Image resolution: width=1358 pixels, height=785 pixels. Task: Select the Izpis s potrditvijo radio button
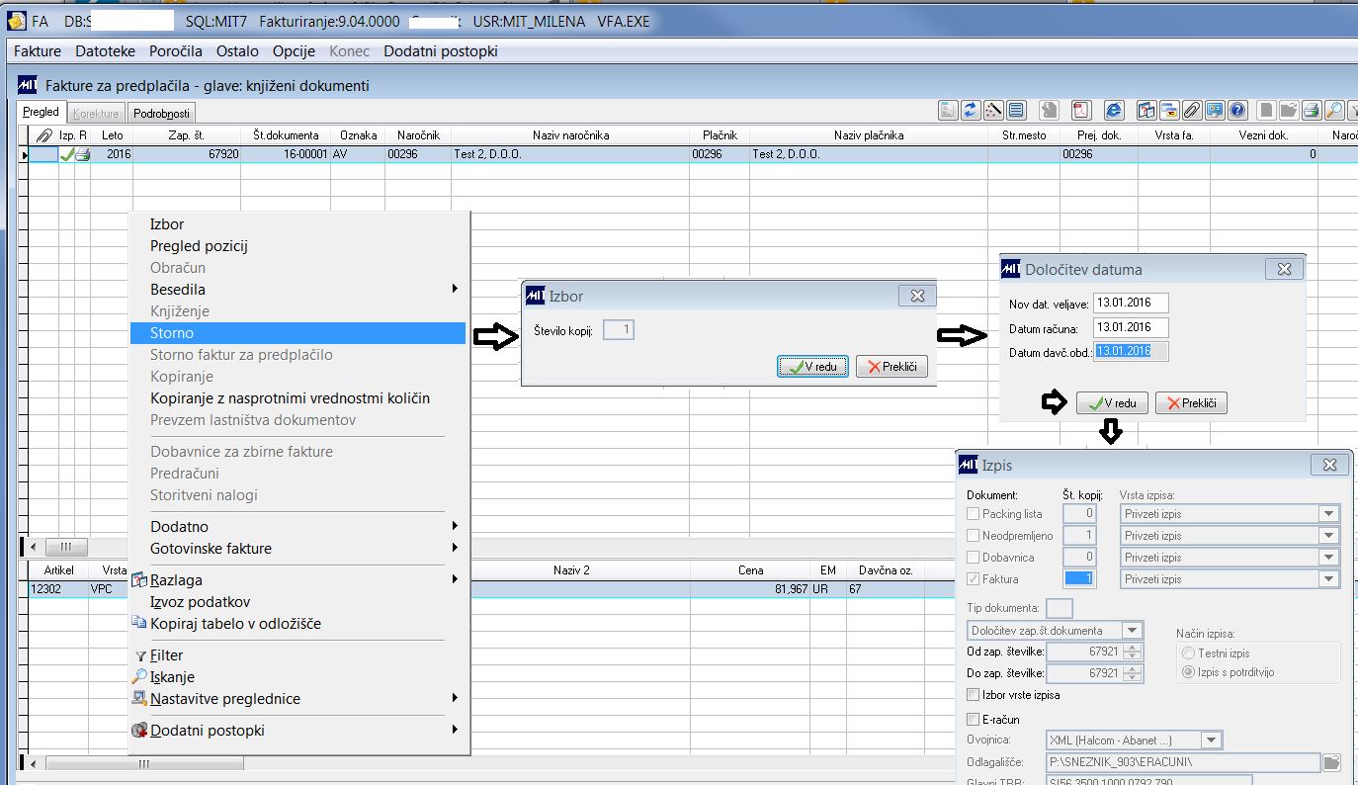point(1189,672)
